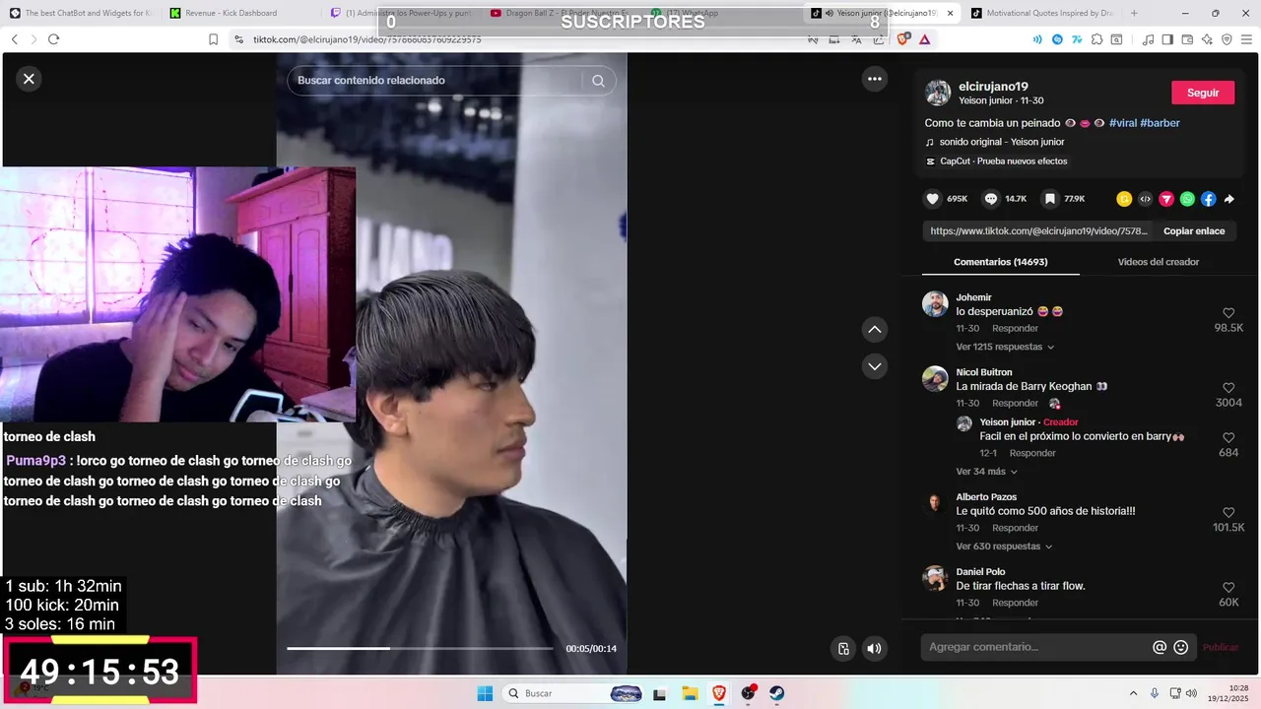Open a new browser tab
This screenshot has height=709, width=1261.
[1134, 13]
